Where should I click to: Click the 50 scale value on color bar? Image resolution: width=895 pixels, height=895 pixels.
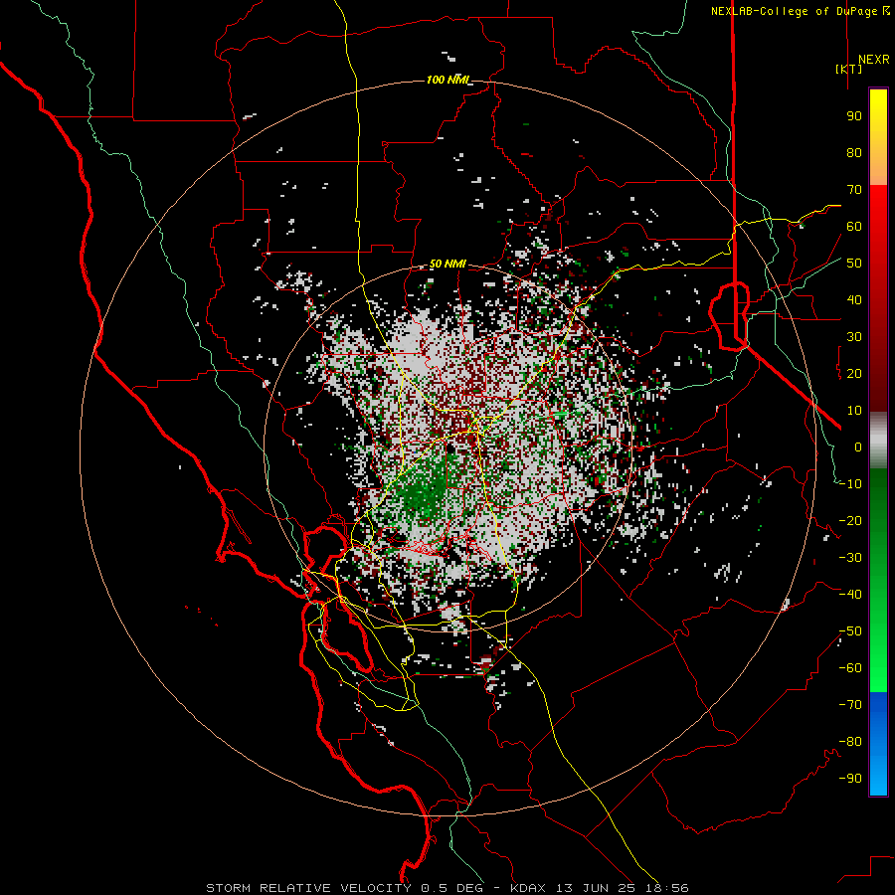coord(854,264)
